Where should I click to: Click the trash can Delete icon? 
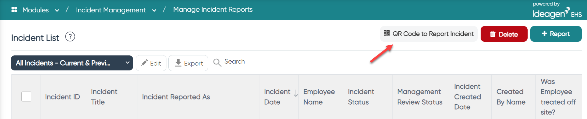click(x=493, y=34)
